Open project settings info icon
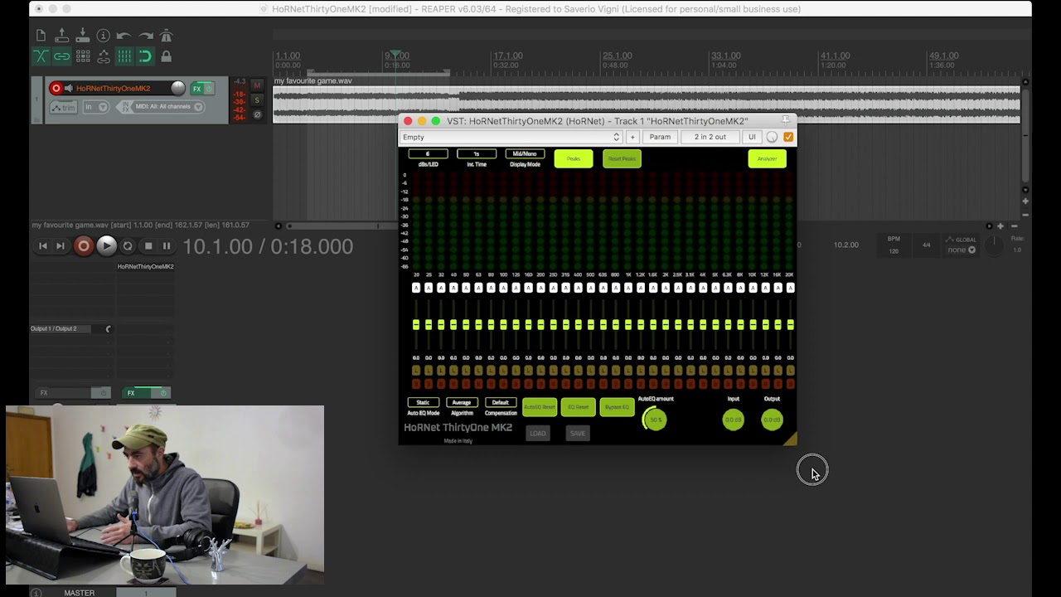This screenshot has height=597, width=1061. (x=104, y=36)
